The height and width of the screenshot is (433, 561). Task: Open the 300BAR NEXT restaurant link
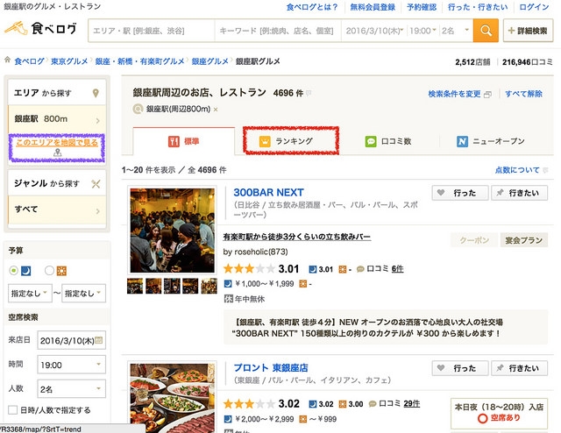coord(268,193)
